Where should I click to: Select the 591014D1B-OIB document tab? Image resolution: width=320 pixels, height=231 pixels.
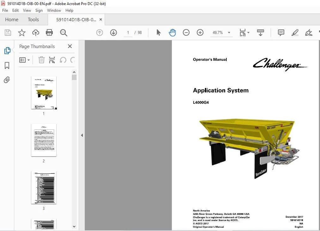[76, 20]
